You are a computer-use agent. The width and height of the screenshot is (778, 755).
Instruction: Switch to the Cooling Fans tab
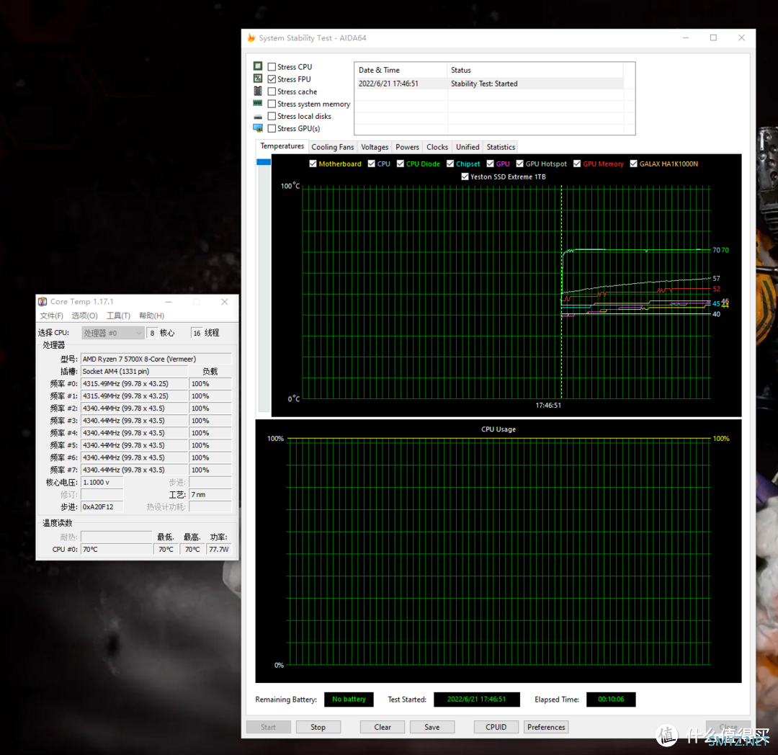pyautogui.click(x=332, y=147)
